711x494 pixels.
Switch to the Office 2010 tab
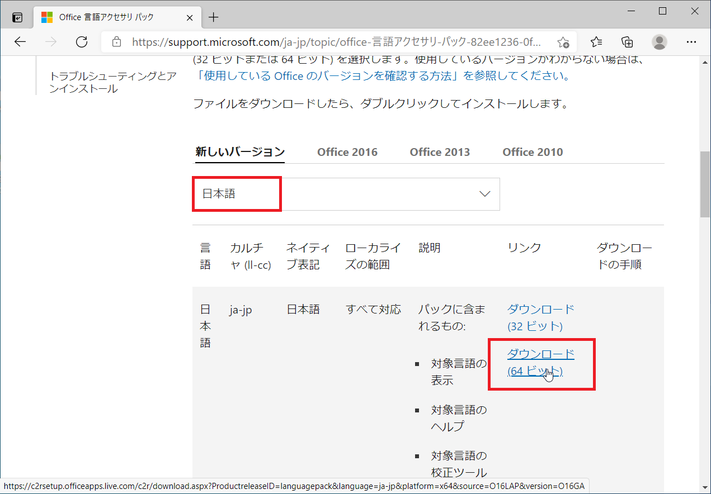[x=533, y=152]
